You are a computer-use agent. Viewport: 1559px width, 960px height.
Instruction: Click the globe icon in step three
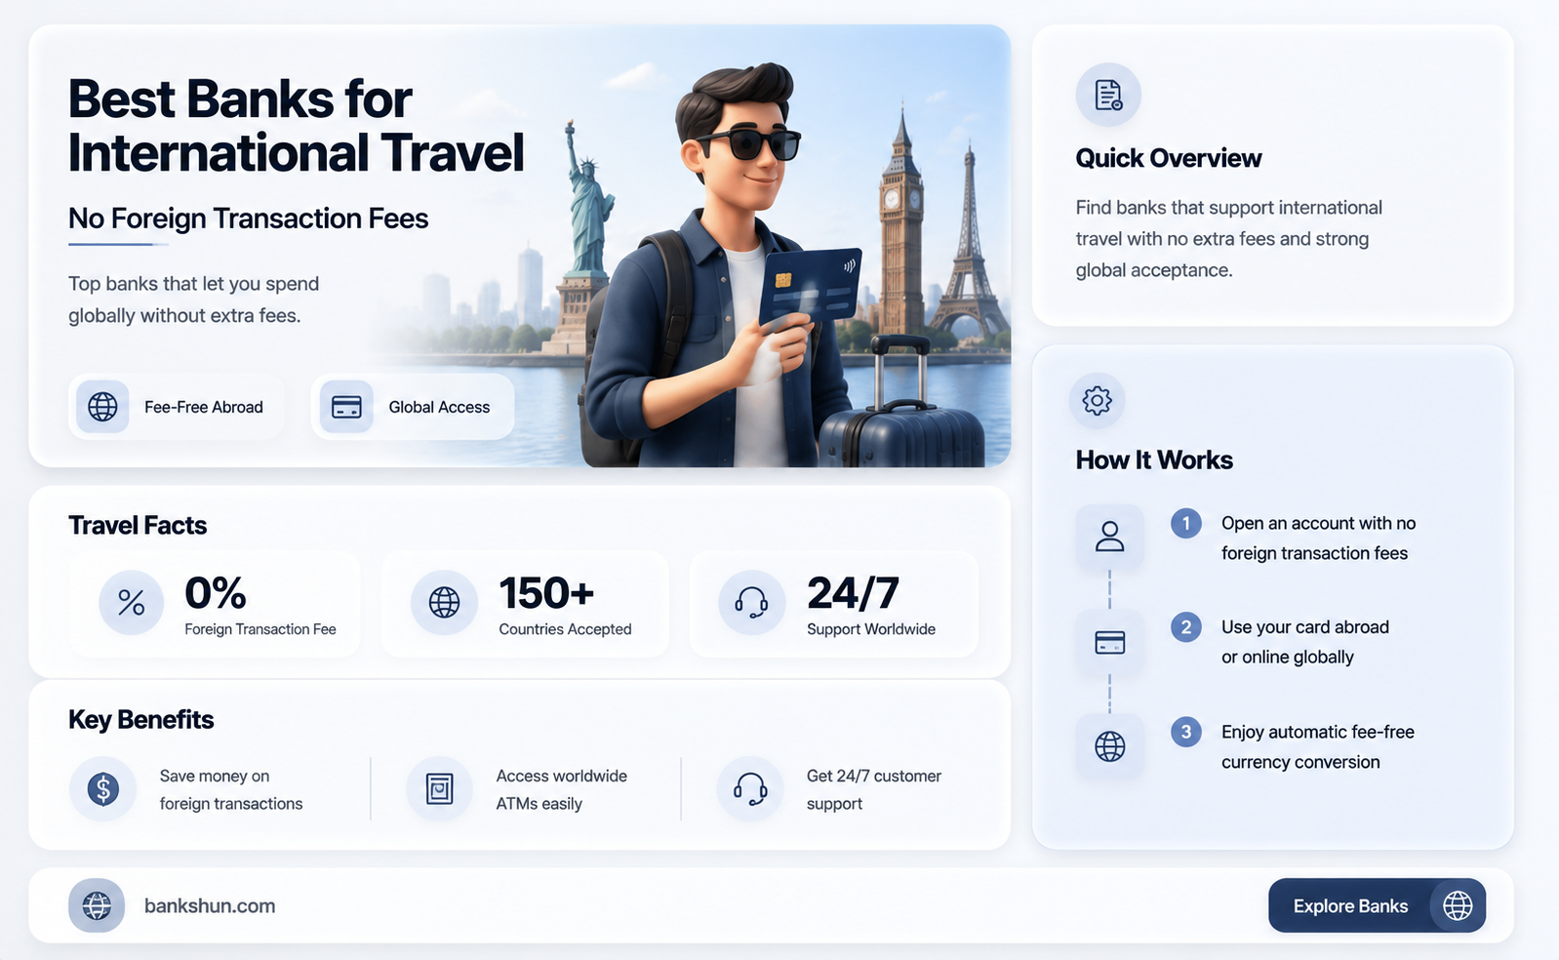click(1110, 746)
